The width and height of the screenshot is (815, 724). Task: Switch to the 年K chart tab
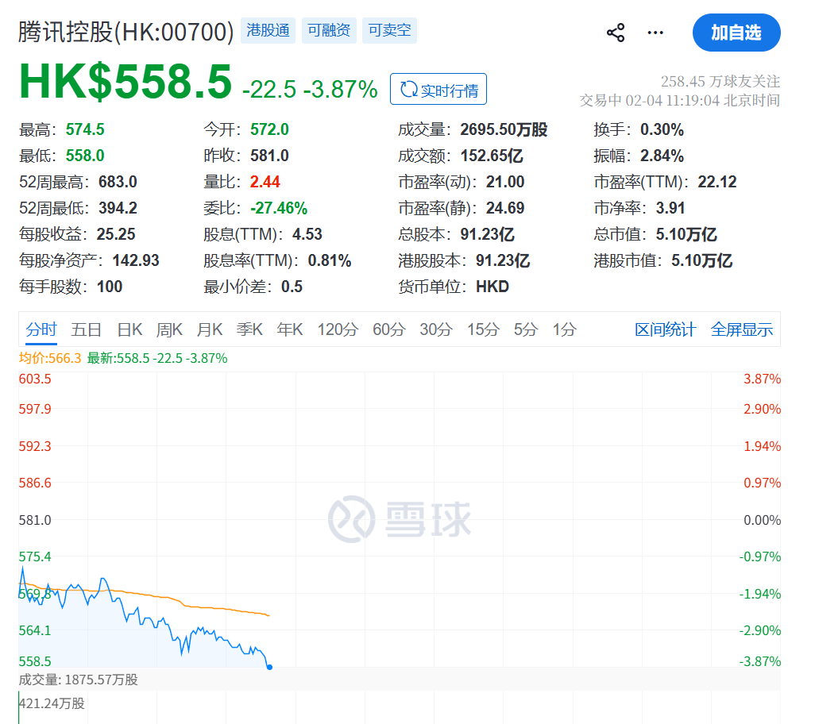(x=289, y=328)
